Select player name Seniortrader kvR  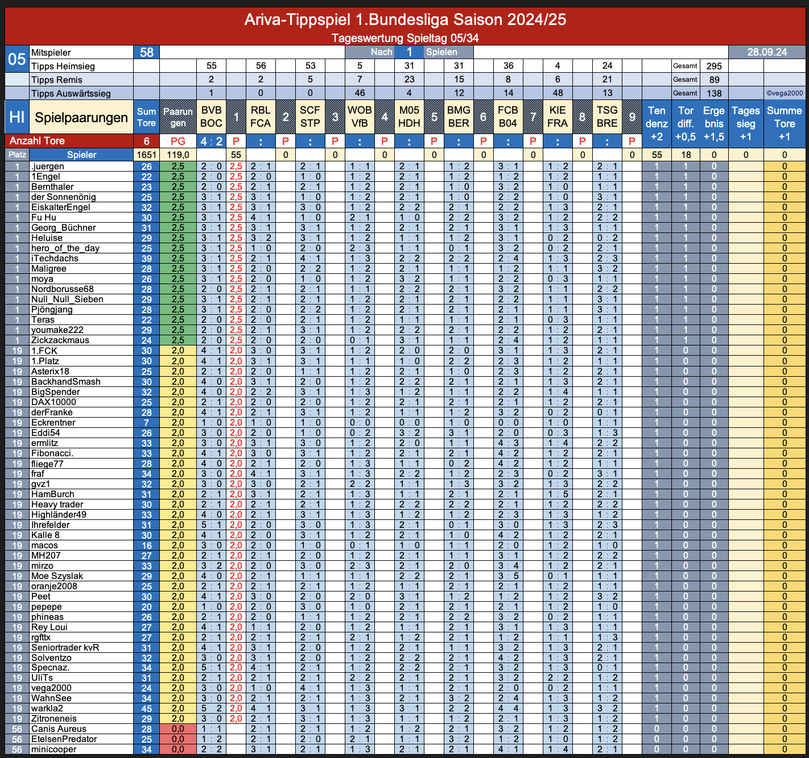point(65,648)
